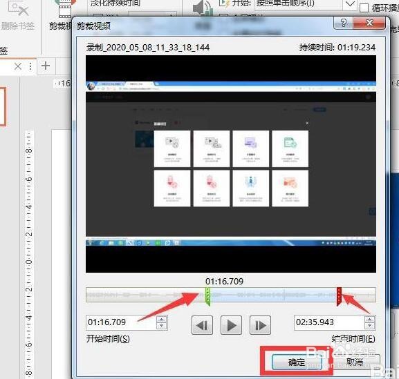This screenshot has height=379, width=399.
Task: Click the 结束时间(E) label
Action: tap(353, 338)
